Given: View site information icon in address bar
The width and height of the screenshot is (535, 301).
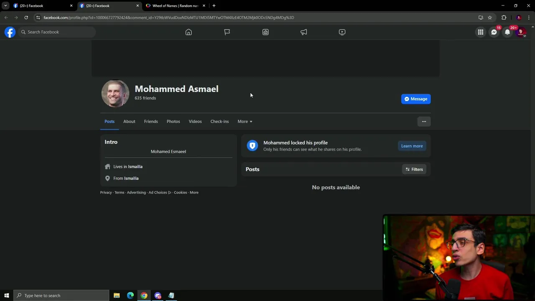Looking at the screenshot, I should coord(38,18).
